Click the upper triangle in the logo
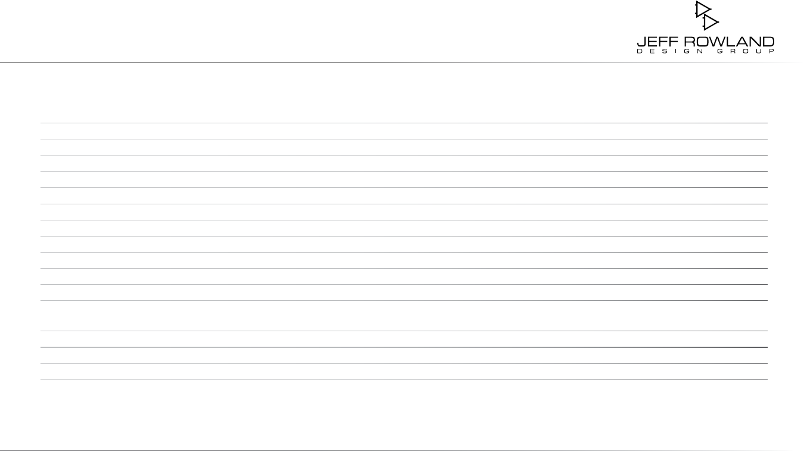The image size is (807, 476). [x=702, y=10]
